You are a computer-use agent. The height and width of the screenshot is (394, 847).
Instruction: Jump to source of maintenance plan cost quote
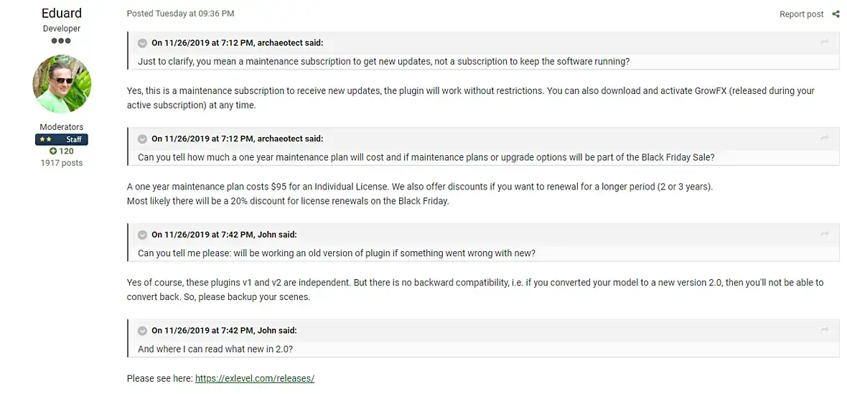coord(825,139)
